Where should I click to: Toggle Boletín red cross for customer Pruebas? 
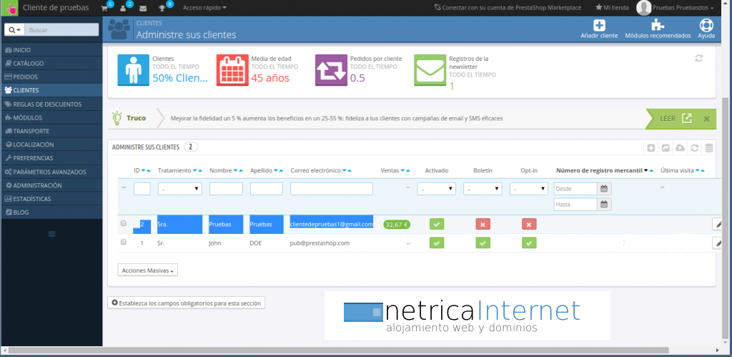click(483, 224)
